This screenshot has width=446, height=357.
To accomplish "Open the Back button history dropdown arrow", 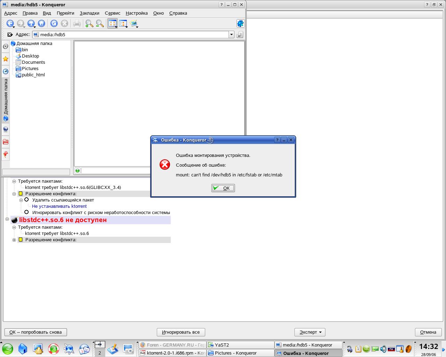I will [x=14, y=27].
